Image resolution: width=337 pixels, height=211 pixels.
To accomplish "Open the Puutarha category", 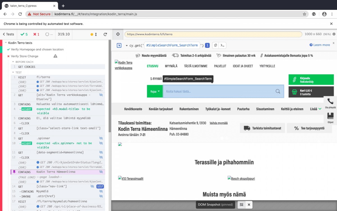I will pyautogui.click(x=243, y=109).
